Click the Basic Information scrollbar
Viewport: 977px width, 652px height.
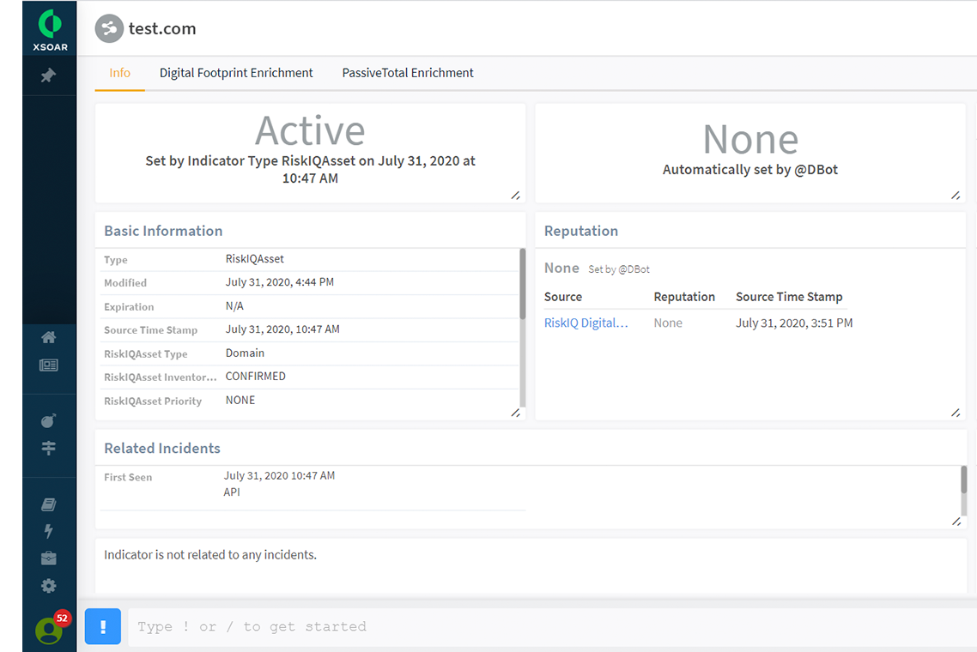tap(522, 284)
